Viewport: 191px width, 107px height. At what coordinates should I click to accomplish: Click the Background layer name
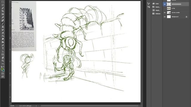175,17
